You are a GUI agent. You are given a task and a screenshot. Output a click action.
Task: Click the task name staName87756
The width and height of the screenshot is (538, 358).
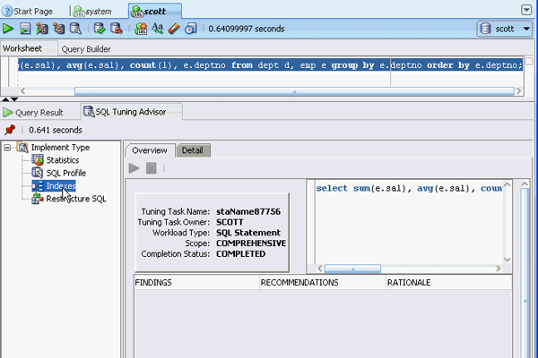point(248,212)
